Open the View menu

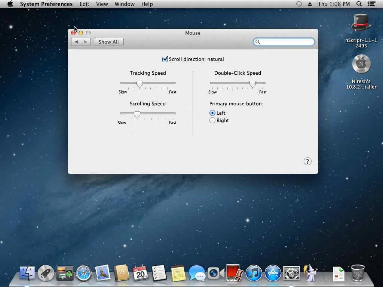point(102,4)
